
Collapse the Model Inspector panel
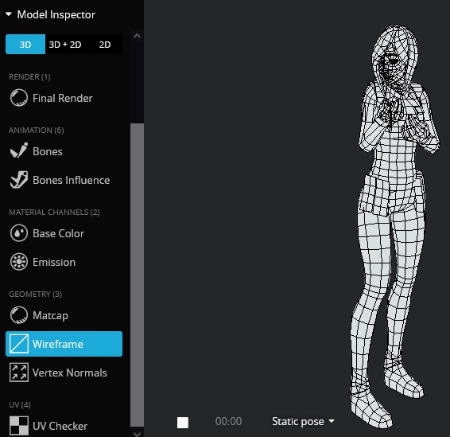click(x=9, y=14)
